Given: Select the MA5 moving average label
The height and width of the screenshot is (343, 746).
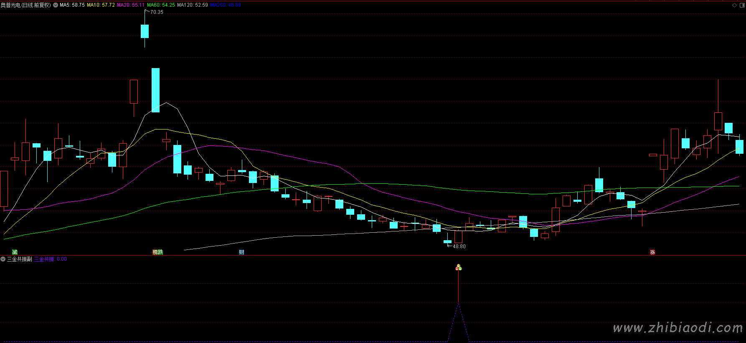Looking at the screenshot, I should (x=72, y=5).
